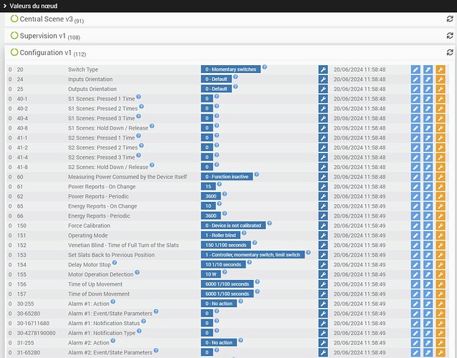
Task: Refresh the Central Scene v3 section
Action: click(450, 19)
